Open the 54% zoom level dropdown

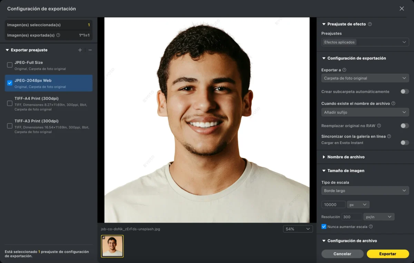pyautogui.click(x=298, y=229)
